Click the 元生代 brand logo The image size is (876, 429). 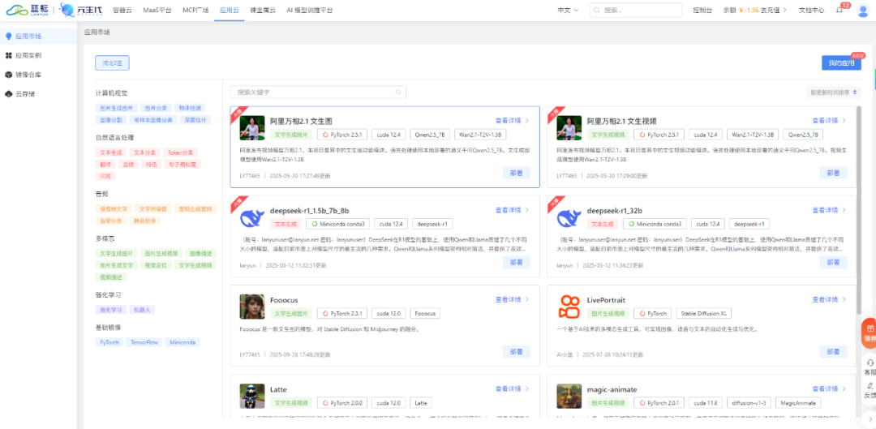pyautogui.click(x=80, y=10)
